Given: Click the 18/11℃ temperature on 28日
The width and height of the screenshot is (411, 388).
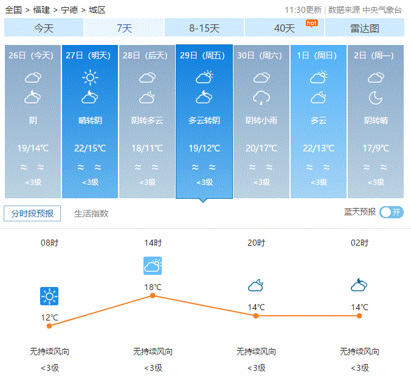Looking at the screenshot, I should [x=147, y=148].
